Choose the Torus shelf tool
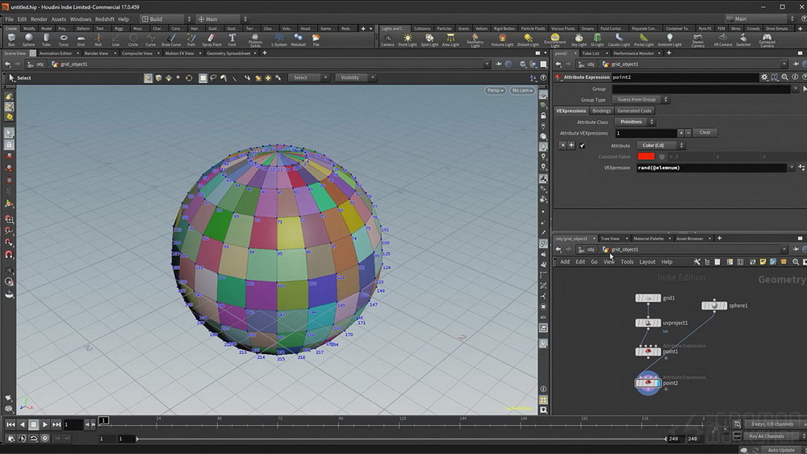Image resolution: width=807 pixels, height=454 pixels. (63, 40)
